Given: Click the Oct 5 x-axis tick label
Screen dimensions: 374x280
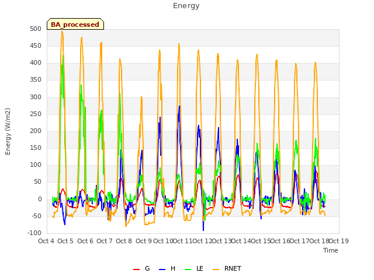Looking at the screenshot, I should click(x=65, y=241).
